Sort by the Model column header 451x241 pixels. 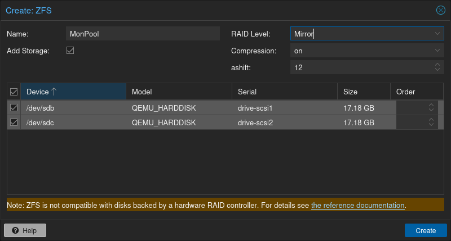(179, 92)
